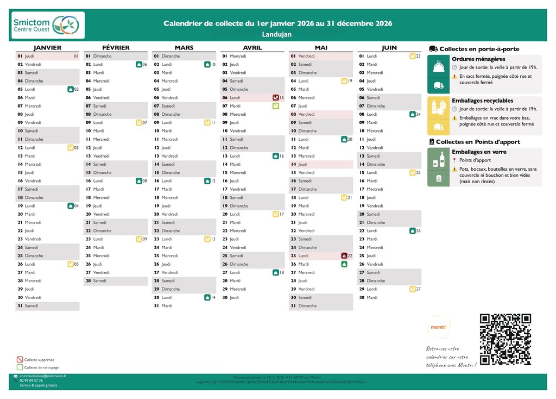Click the green catch-up icon on 26 May
Screen dimensions: 556x399
(x=344, y=264)
